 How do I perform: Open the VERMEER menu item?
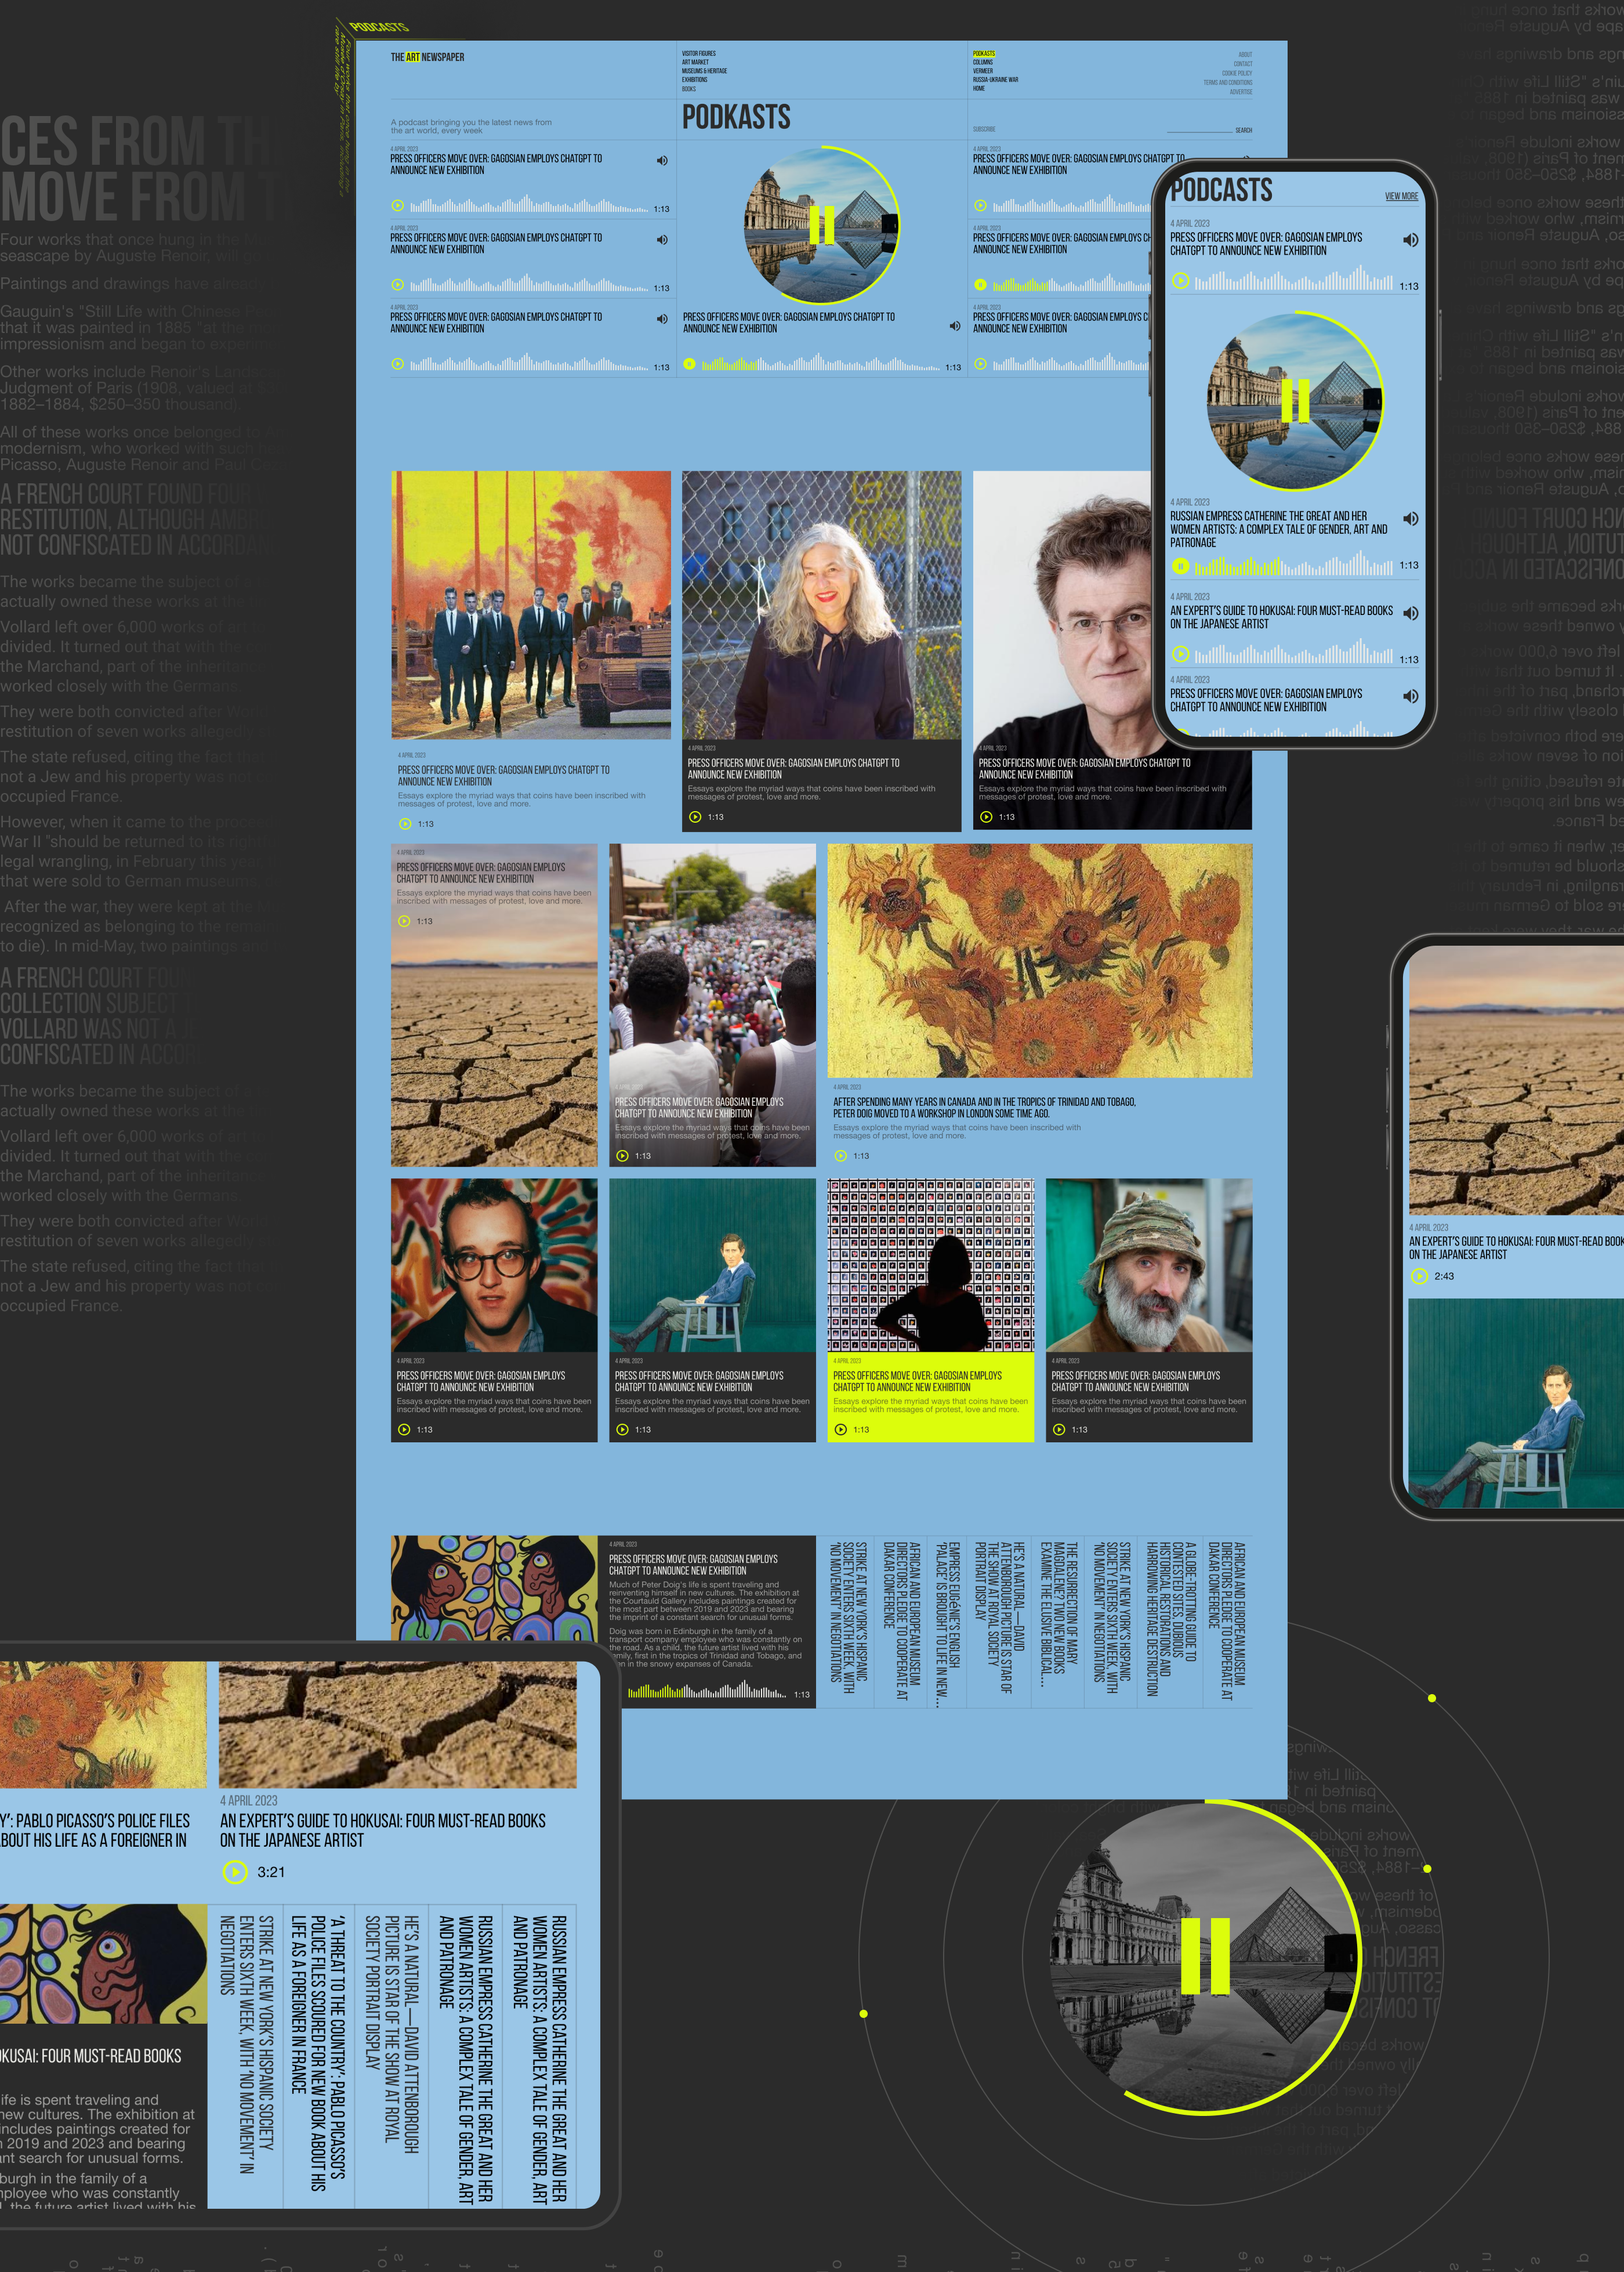pyautogui.click(x=982, y=72)
